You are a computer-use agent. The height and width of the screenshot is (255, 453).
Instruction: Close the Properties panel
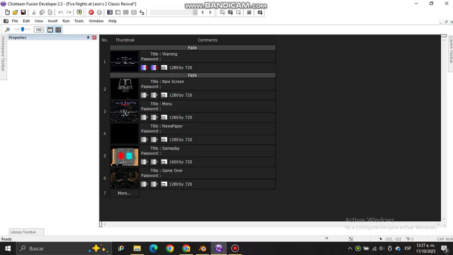pyautogui.click(x=94, y=38)
